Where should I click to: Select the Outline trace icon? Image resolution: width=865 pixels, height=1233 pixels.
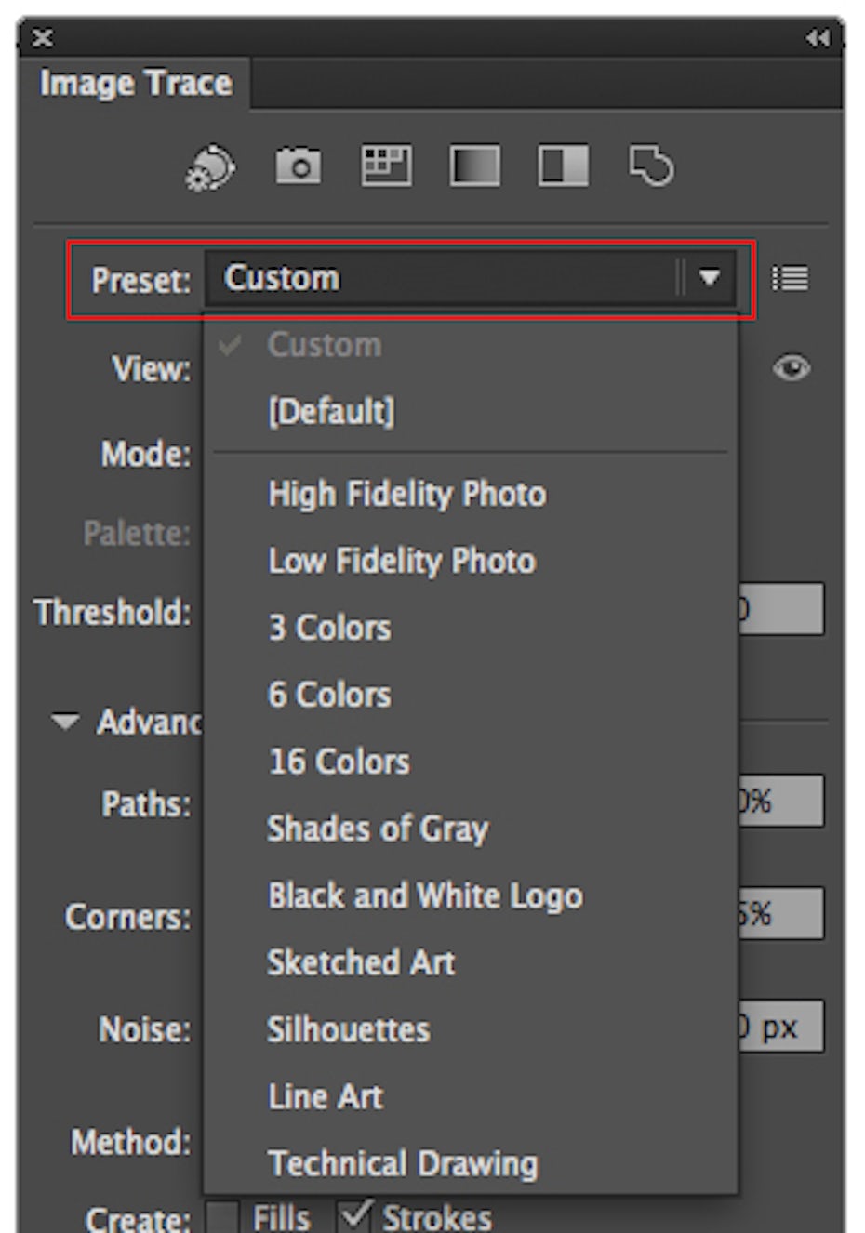click(650, 166)
